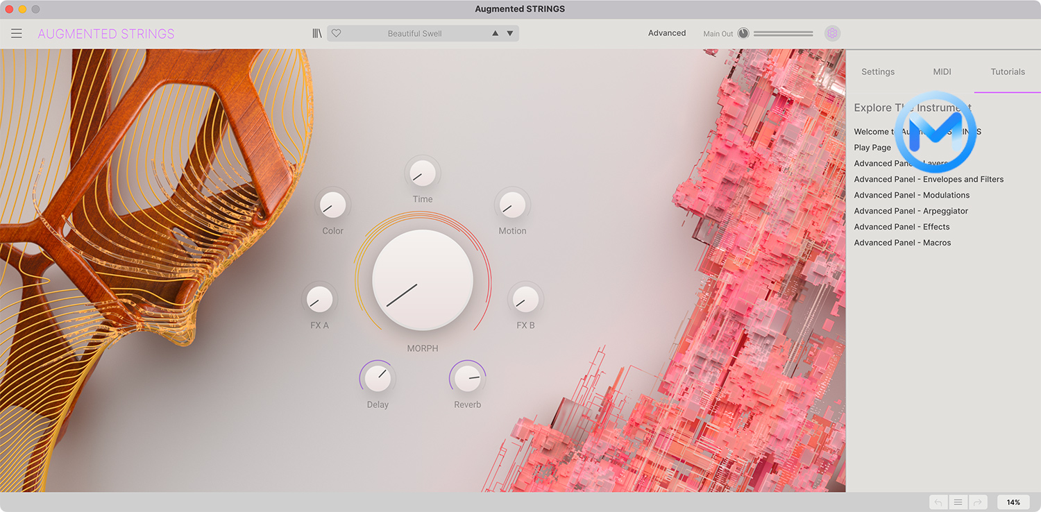Image resolution: width=1041 pixels, height=512 pixels.
Task: Open the preset library browser icon
Action: (317, 33)
